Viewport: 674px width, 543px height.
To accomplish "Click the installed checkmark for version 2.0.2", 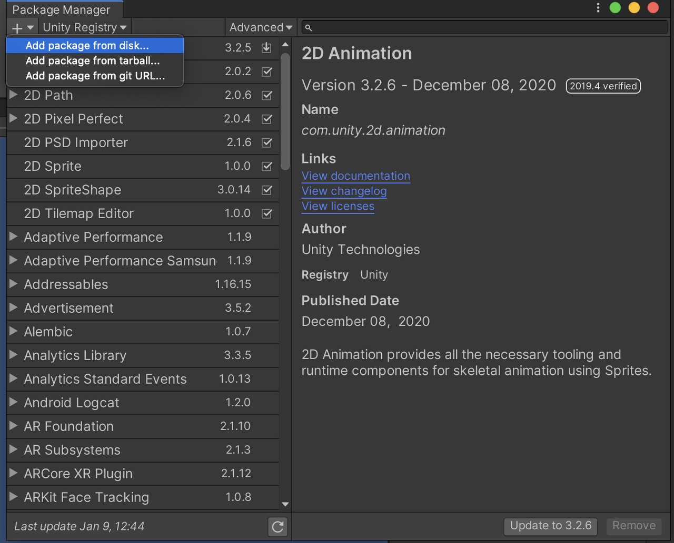I will click(267, 71).
